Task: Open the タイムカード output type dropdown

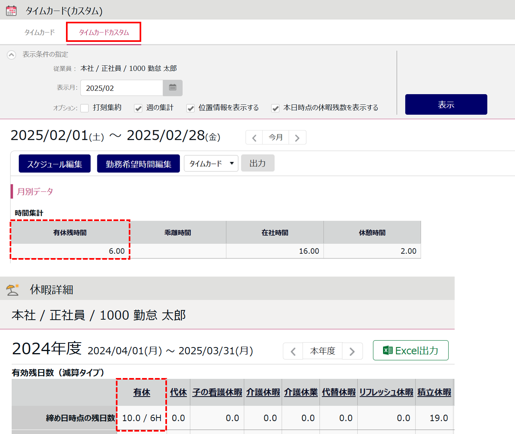Action: [211, 163]
